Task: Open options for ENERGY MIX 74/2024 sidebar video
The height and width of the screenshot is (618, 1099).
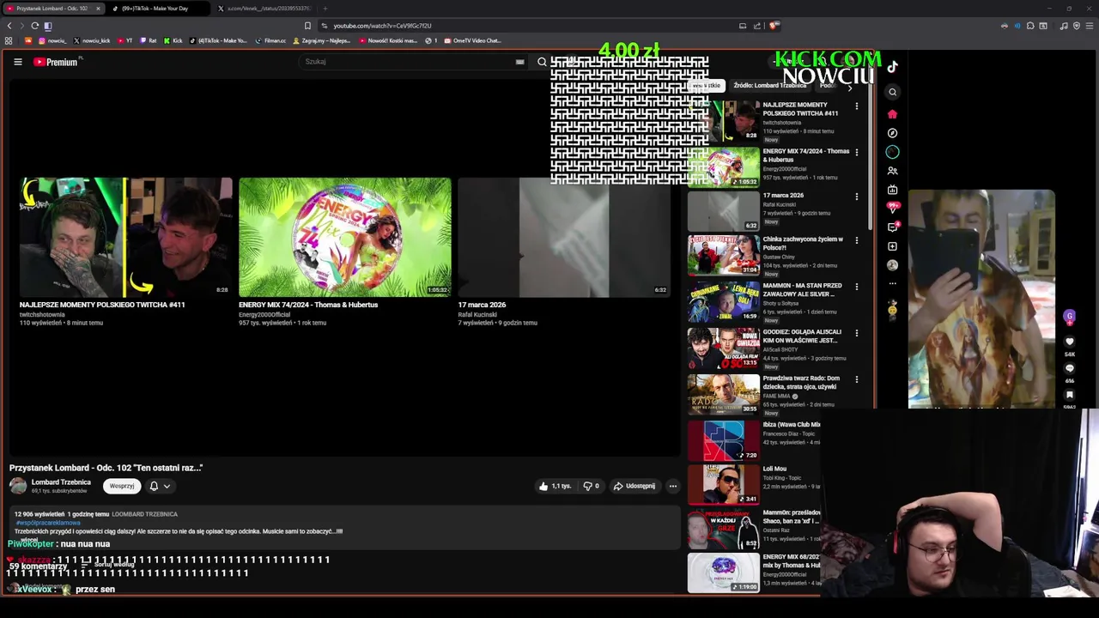Action: pos(856,153)
